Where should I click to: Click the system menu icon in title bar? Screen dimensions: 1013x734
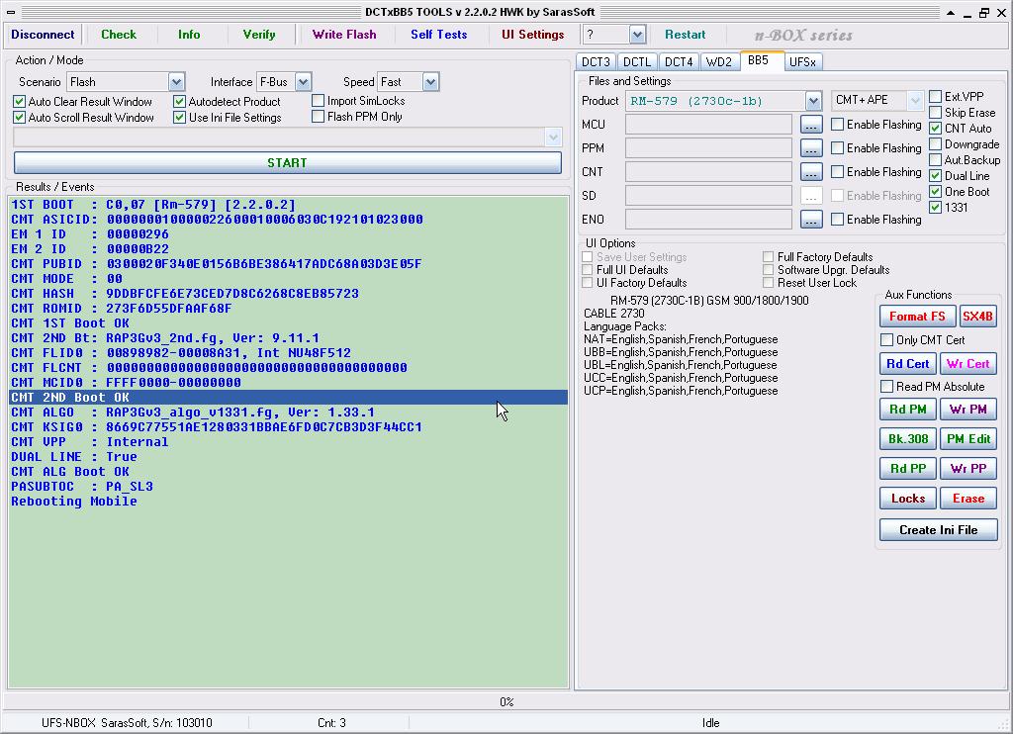(x=11, y=12)
